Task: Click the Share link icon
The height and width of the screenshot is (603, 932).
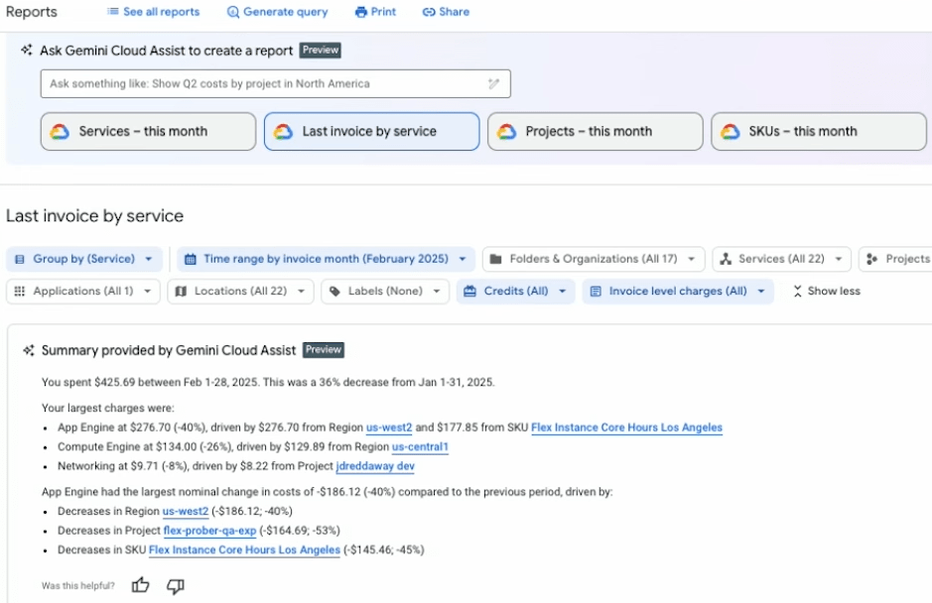Action: pos(429,12)
